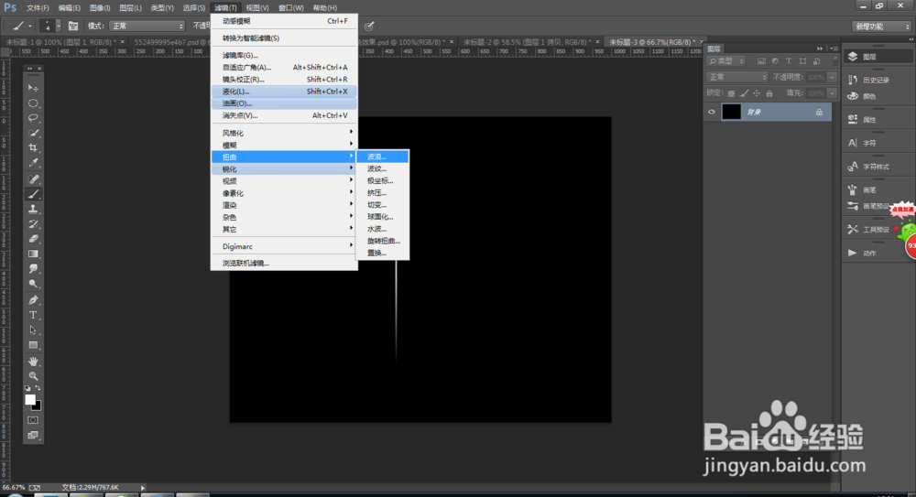
Task: Toggle shape layer filter in Layers panel
Action: click(802, 60)
